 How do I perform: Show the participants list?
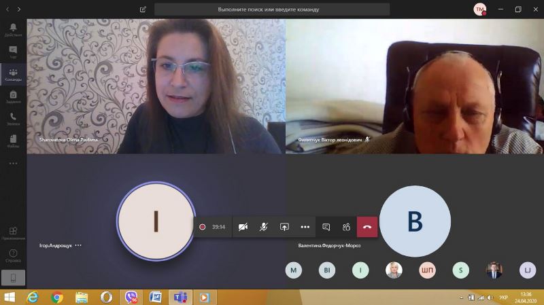click(346, 227)
